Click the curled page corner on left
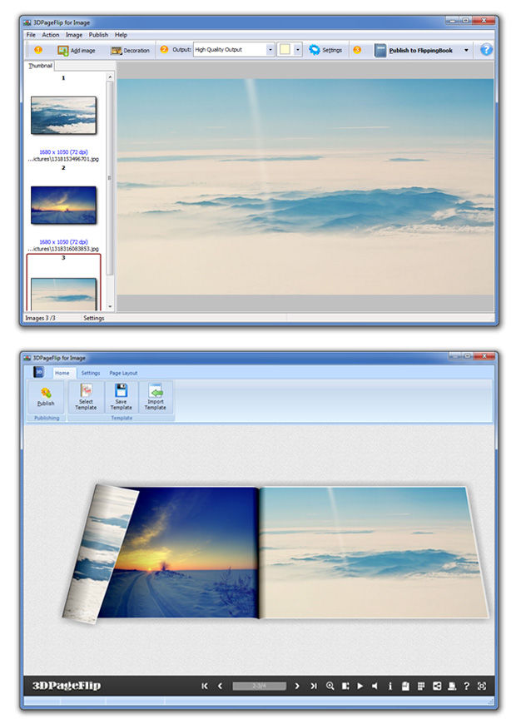516x724 pixels. tap(99, 554)
